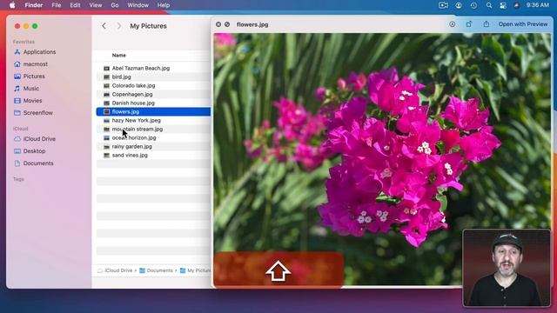Click the My Pictures window title

tap(148, 26)
